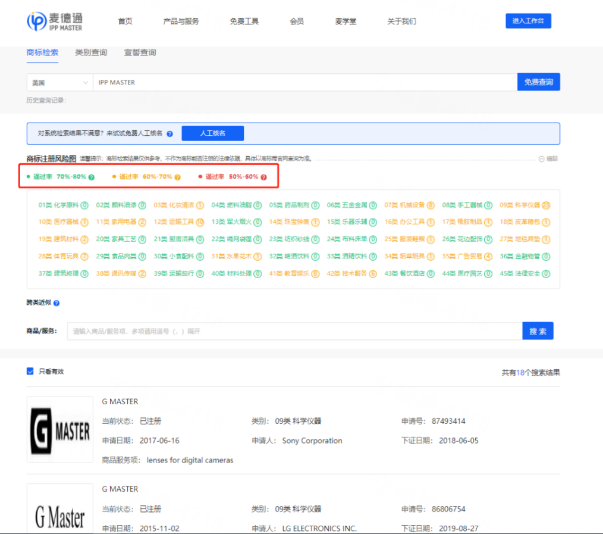This screenshot has width=603, height=534.
Task: Uncheck the 只看有效 checkbox
Action: pos(30,371)
